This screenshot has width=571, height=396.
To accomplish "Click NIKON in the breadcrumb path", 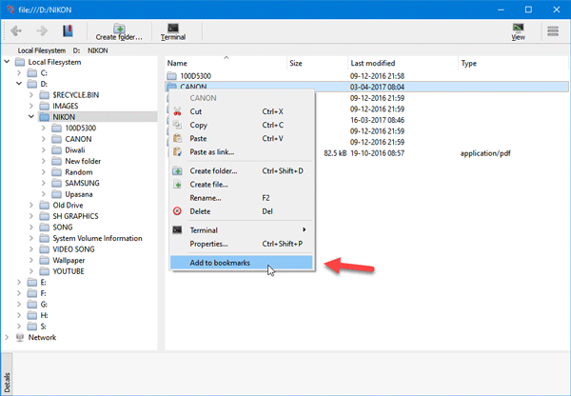I will (98, 50).
